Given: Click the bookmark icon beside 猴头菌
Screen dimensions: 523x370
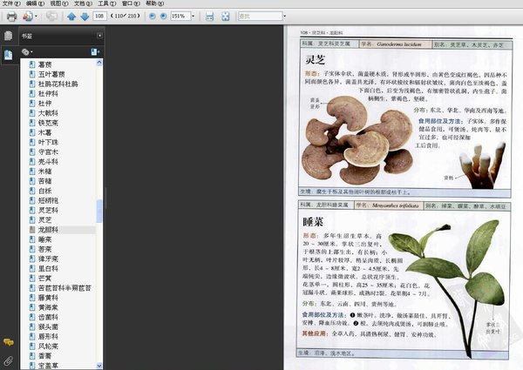Looking at the screenshot, I should click(32, 326).
